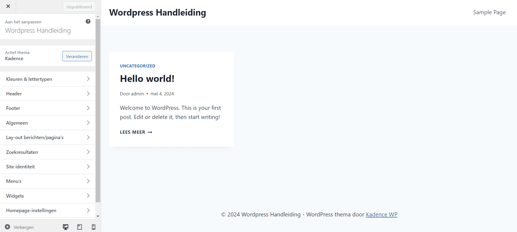Image resolution: width=517 pixels, height=232 pixels.
Task: Expand chevron next to Homepage-instellingen
Action: pos(88,210)
